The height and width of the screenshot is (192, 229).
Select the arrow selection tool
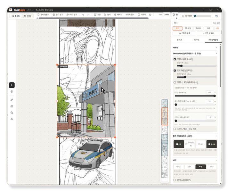pyautogui.click(x=12, y=85)
